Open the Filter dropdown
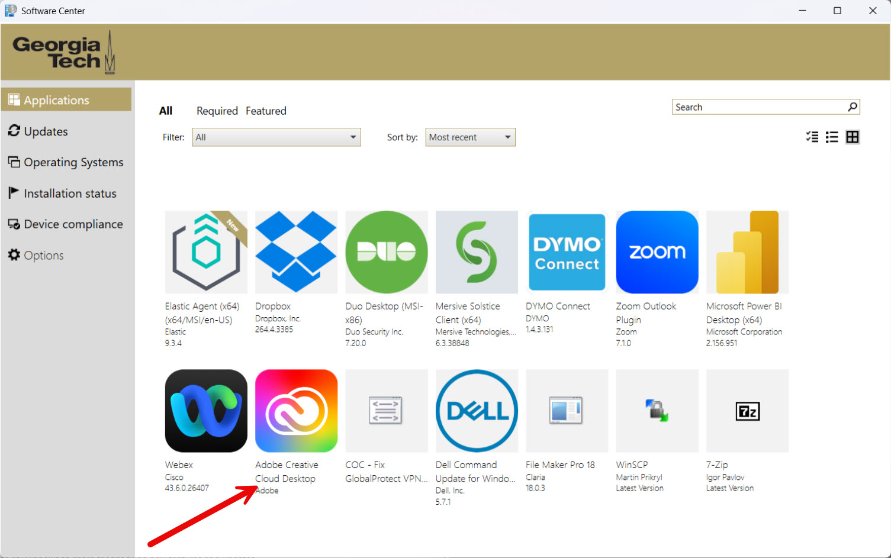The image size is (891, 558). point(276,137)
